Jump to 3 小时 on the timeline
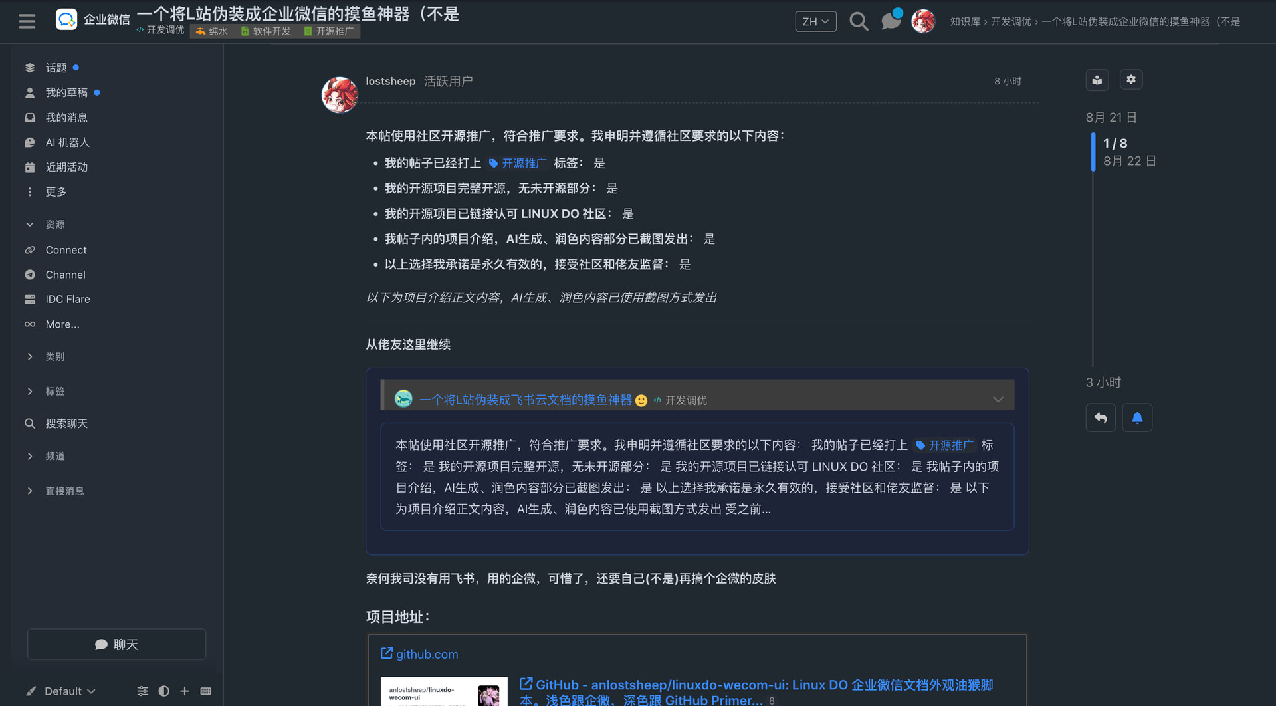This screenshot has width=1276, height=706. 1103,382
